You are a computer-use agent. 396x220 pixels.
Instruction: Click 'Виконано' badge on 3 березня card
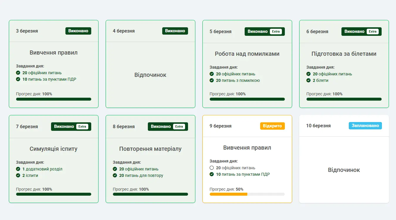(x=78, y=31)
